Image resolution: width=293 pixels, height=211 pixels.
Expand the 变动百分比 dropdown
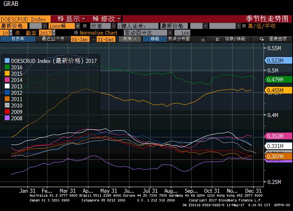coord(170,33)
